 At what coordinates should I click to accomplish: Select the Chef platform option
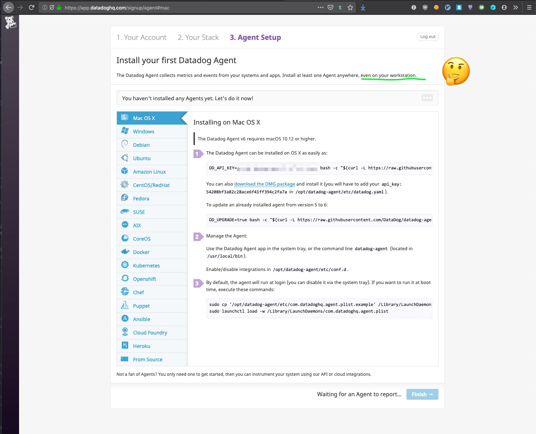click(152, 293)
